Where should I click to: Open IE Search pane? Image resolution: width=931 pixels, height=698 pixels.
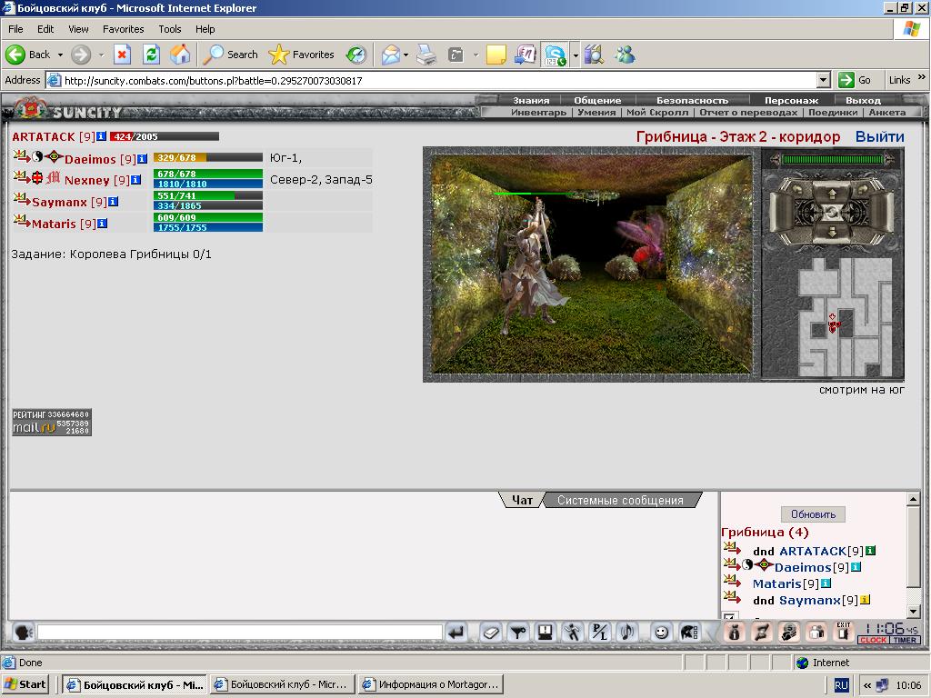tap(230, 55)
